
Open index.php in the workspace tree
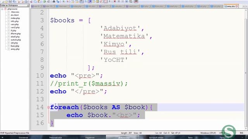coord(15,18)
